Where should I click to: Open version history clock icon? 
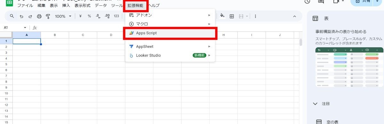pos(307,2)
